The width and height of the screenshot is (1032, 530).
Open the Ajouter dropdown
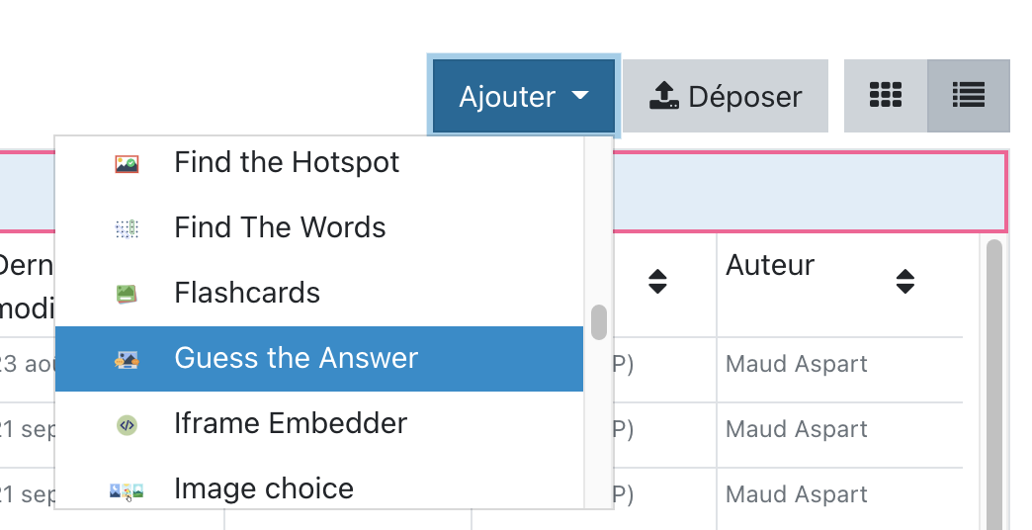[x=524, y=97]
